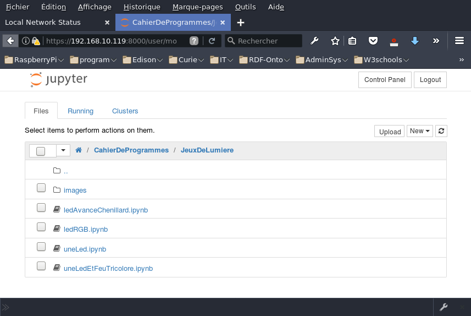The image size is (471, 316).
Task: Go to Jupyter home folder icon
Action: click(79, 150)
